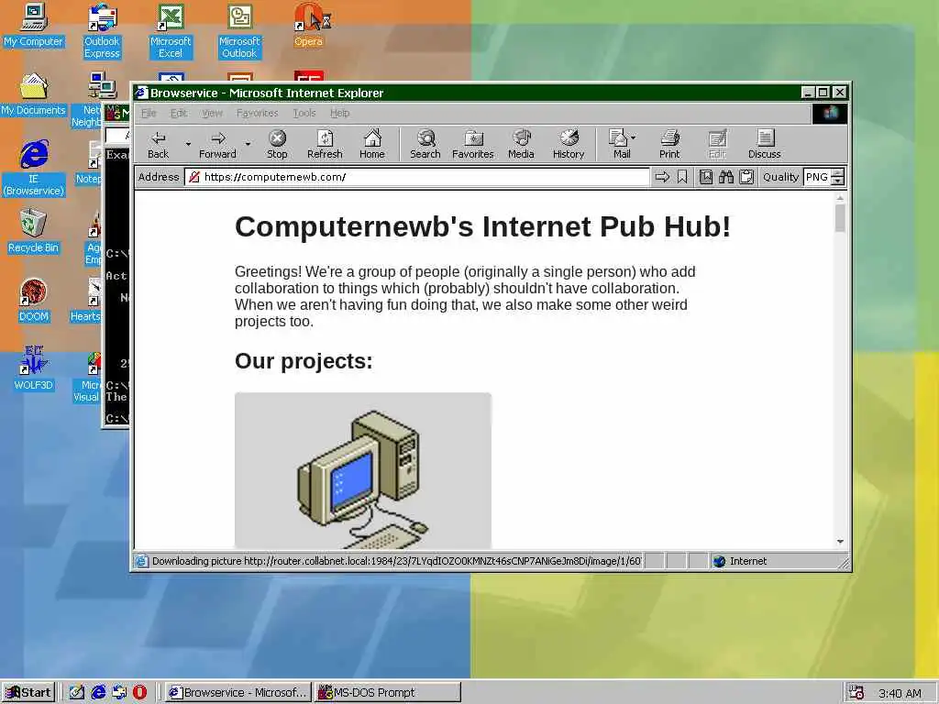Image resolution: width=939 pixels, height=704 pixels.
Task: Click the Forward navigation button
Action: pyautogui.click(x=218, y=145)
